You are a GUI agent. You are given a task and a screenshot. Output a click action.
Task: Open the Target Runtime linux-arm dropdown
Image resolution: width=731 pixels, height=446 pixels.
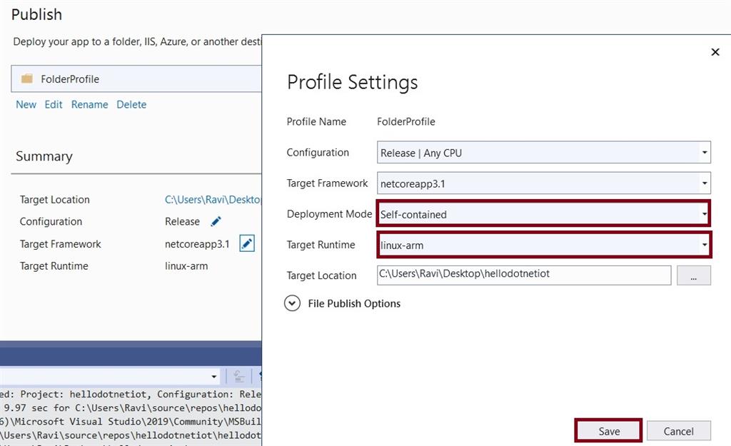[x=705, y=245]
